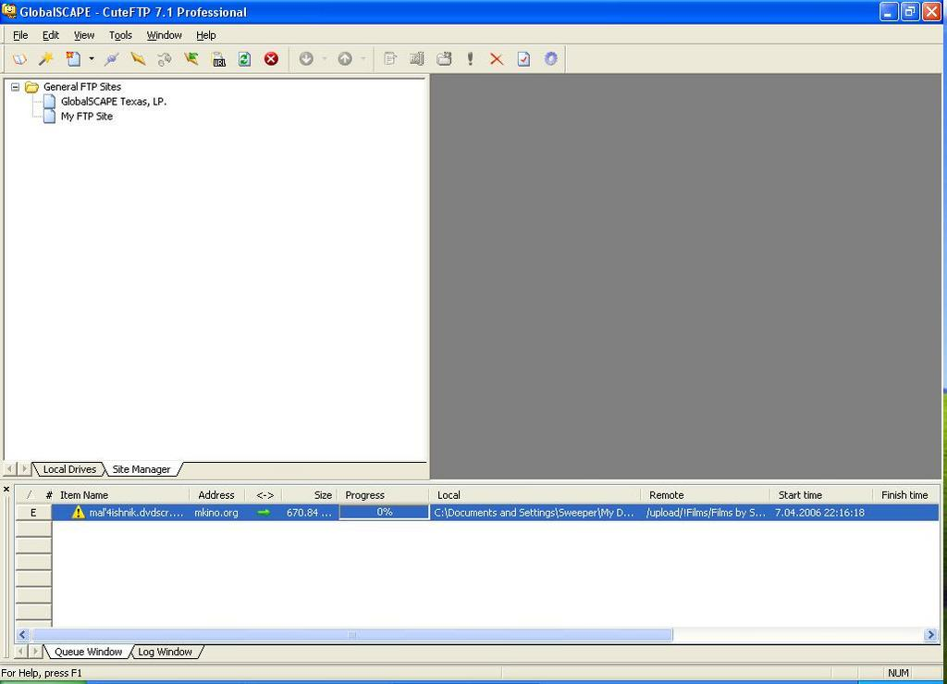
Task: Open the Site Manager book icon
Action: click(x=18, y=59)
